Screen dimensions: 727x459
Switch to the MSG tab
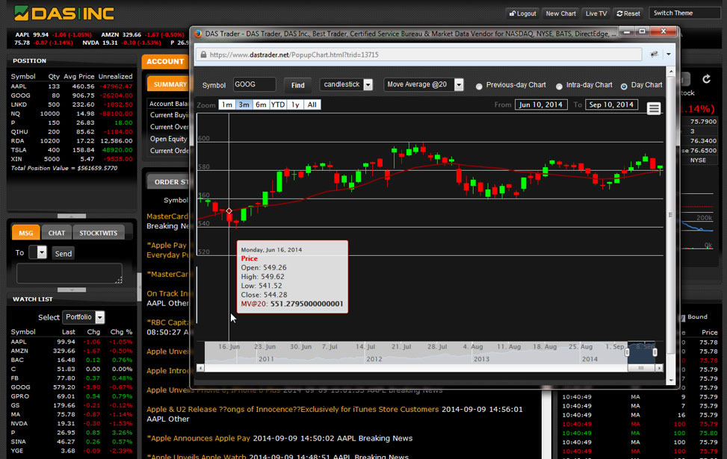[x=26, y=233]
